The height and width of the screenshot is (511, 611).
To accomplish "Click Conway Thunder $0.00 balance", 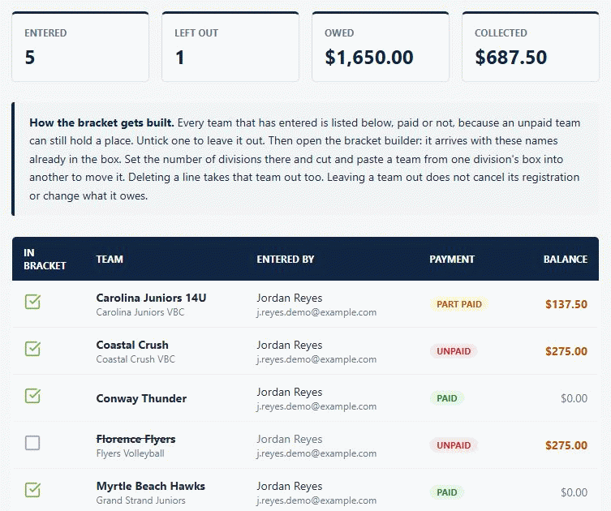I will point(574,398).
